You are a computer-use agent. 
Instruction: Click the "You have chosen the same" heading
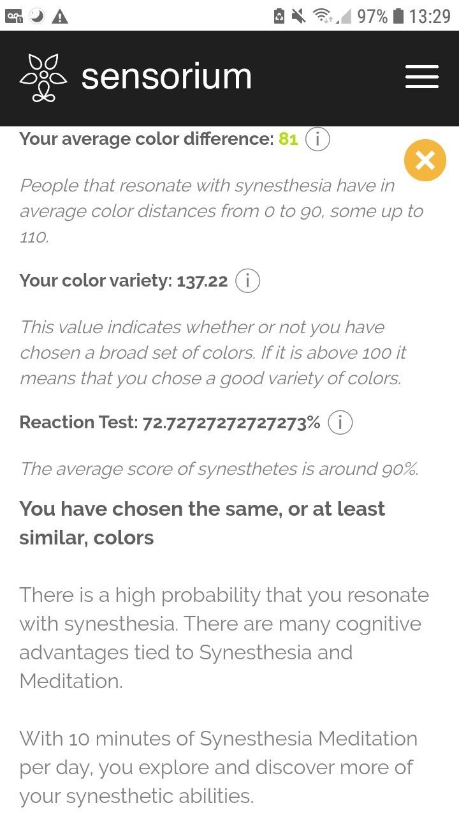point(202,523)
